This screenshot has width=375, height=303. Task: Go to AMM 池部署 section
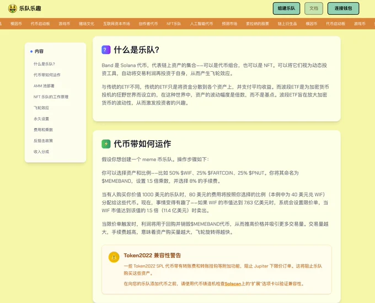pos(44,86)
